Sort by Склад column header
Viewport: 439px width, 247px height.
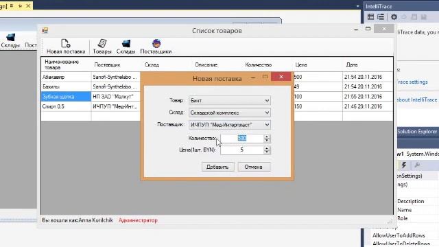point(167,64)
